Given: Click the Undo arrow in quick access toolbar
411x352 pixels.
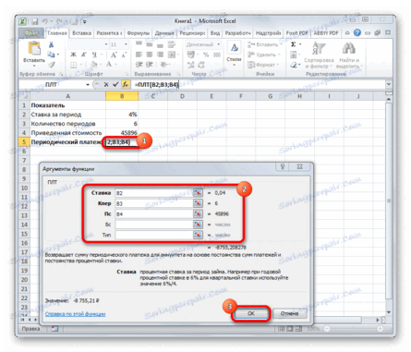Looking at the screenshot, I should click(45, 21).
